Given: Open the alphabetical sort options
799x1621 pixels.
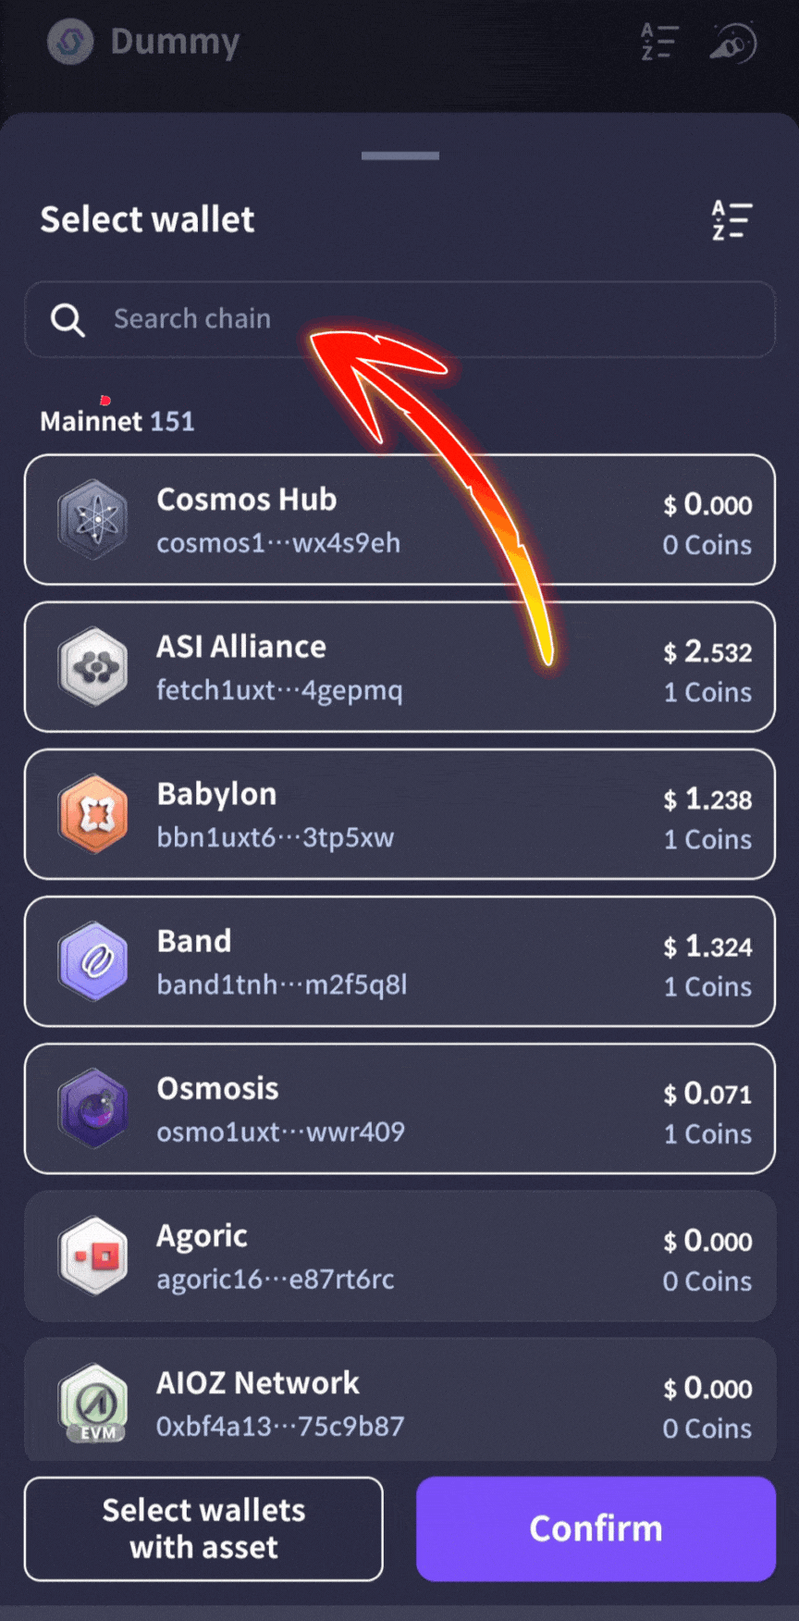Looking at the screenshot, I should click(x=731, y=220).
